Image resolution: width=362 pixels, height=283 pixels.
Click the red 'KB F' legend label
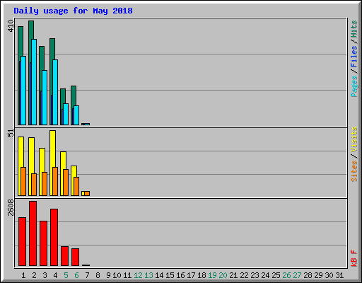click(354, 258)
